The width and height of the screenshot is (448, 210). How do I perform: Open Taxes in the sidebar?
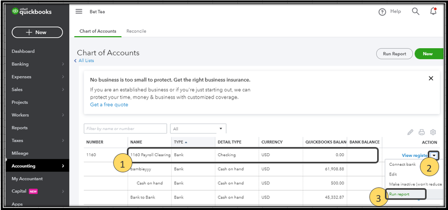17,140
